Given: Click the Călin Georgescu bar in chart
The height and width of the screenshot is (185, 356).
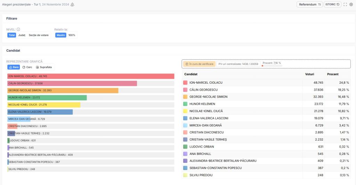Looking at the screenshot, I should pos(72,83).
